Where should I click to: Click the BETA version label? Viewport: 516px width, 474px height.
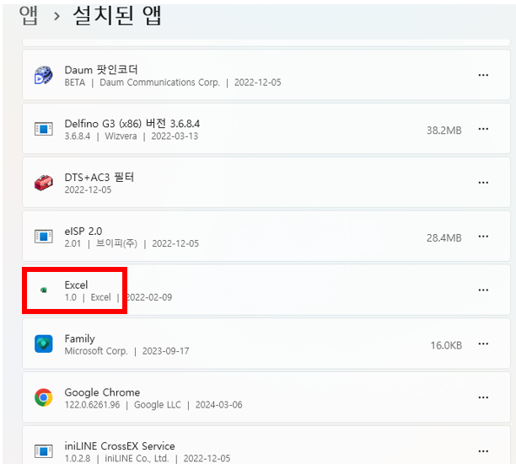(75, 83)
